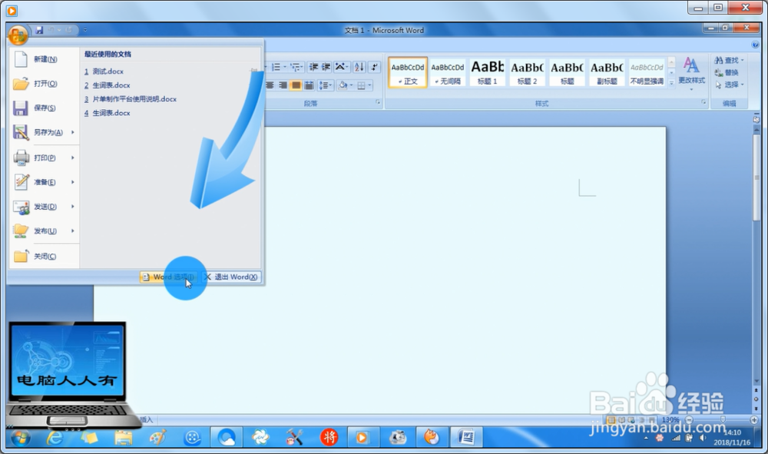Viewport: 768px width, 454px height.
Task: Click the Sort A-Z icon
Action: coord(359,67)
